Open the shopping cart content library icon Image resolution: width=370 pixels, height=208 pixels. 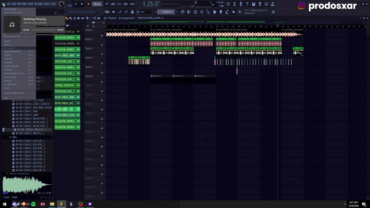(240, 12)
